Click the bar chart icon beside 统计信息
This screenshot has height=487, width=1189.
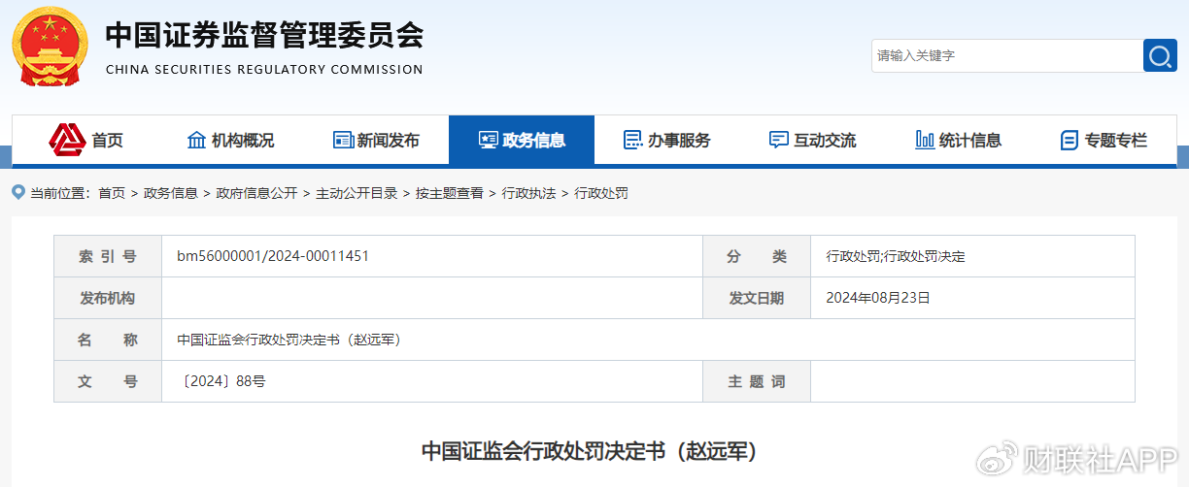pyautogui.click(x=925, y=141)
